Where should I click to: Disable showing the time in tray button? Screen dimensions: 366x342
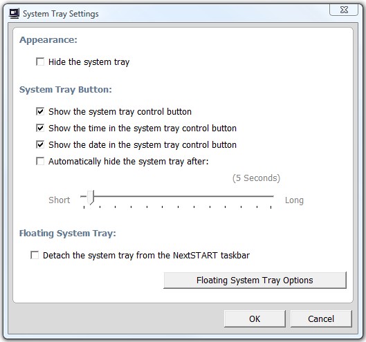click(x=40, y=128)
